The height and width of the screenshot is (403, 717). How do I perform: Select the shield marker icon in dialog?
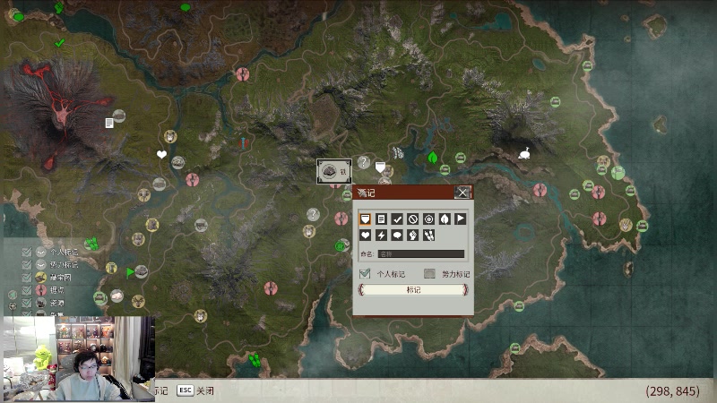pos(365,219)
